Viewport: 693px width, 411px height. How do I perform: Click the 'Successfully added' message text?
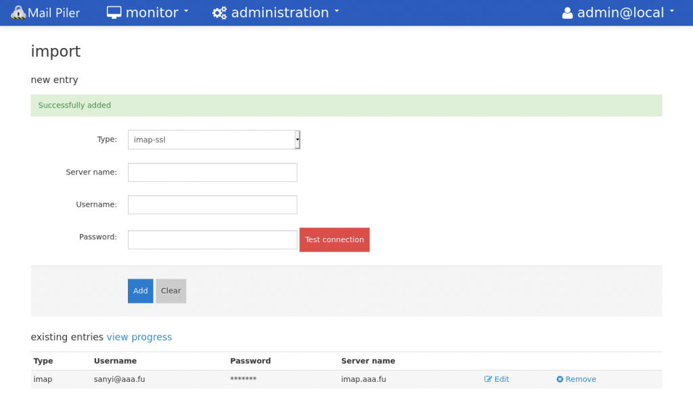[x=74, y=105]
